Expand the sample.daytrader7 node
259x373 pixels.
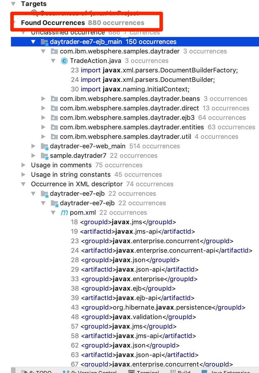(34, 156)
